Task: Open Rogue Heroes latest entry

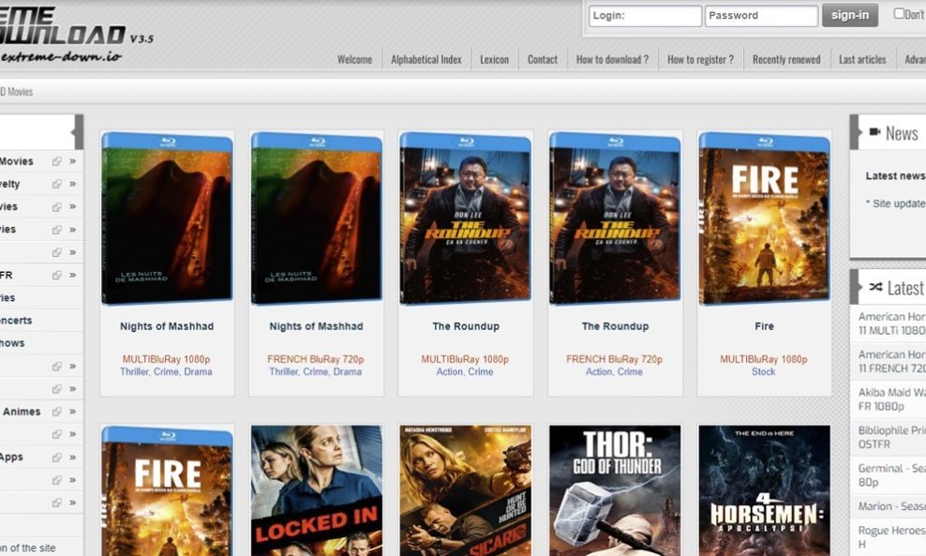Action: (x=891, y=537)
